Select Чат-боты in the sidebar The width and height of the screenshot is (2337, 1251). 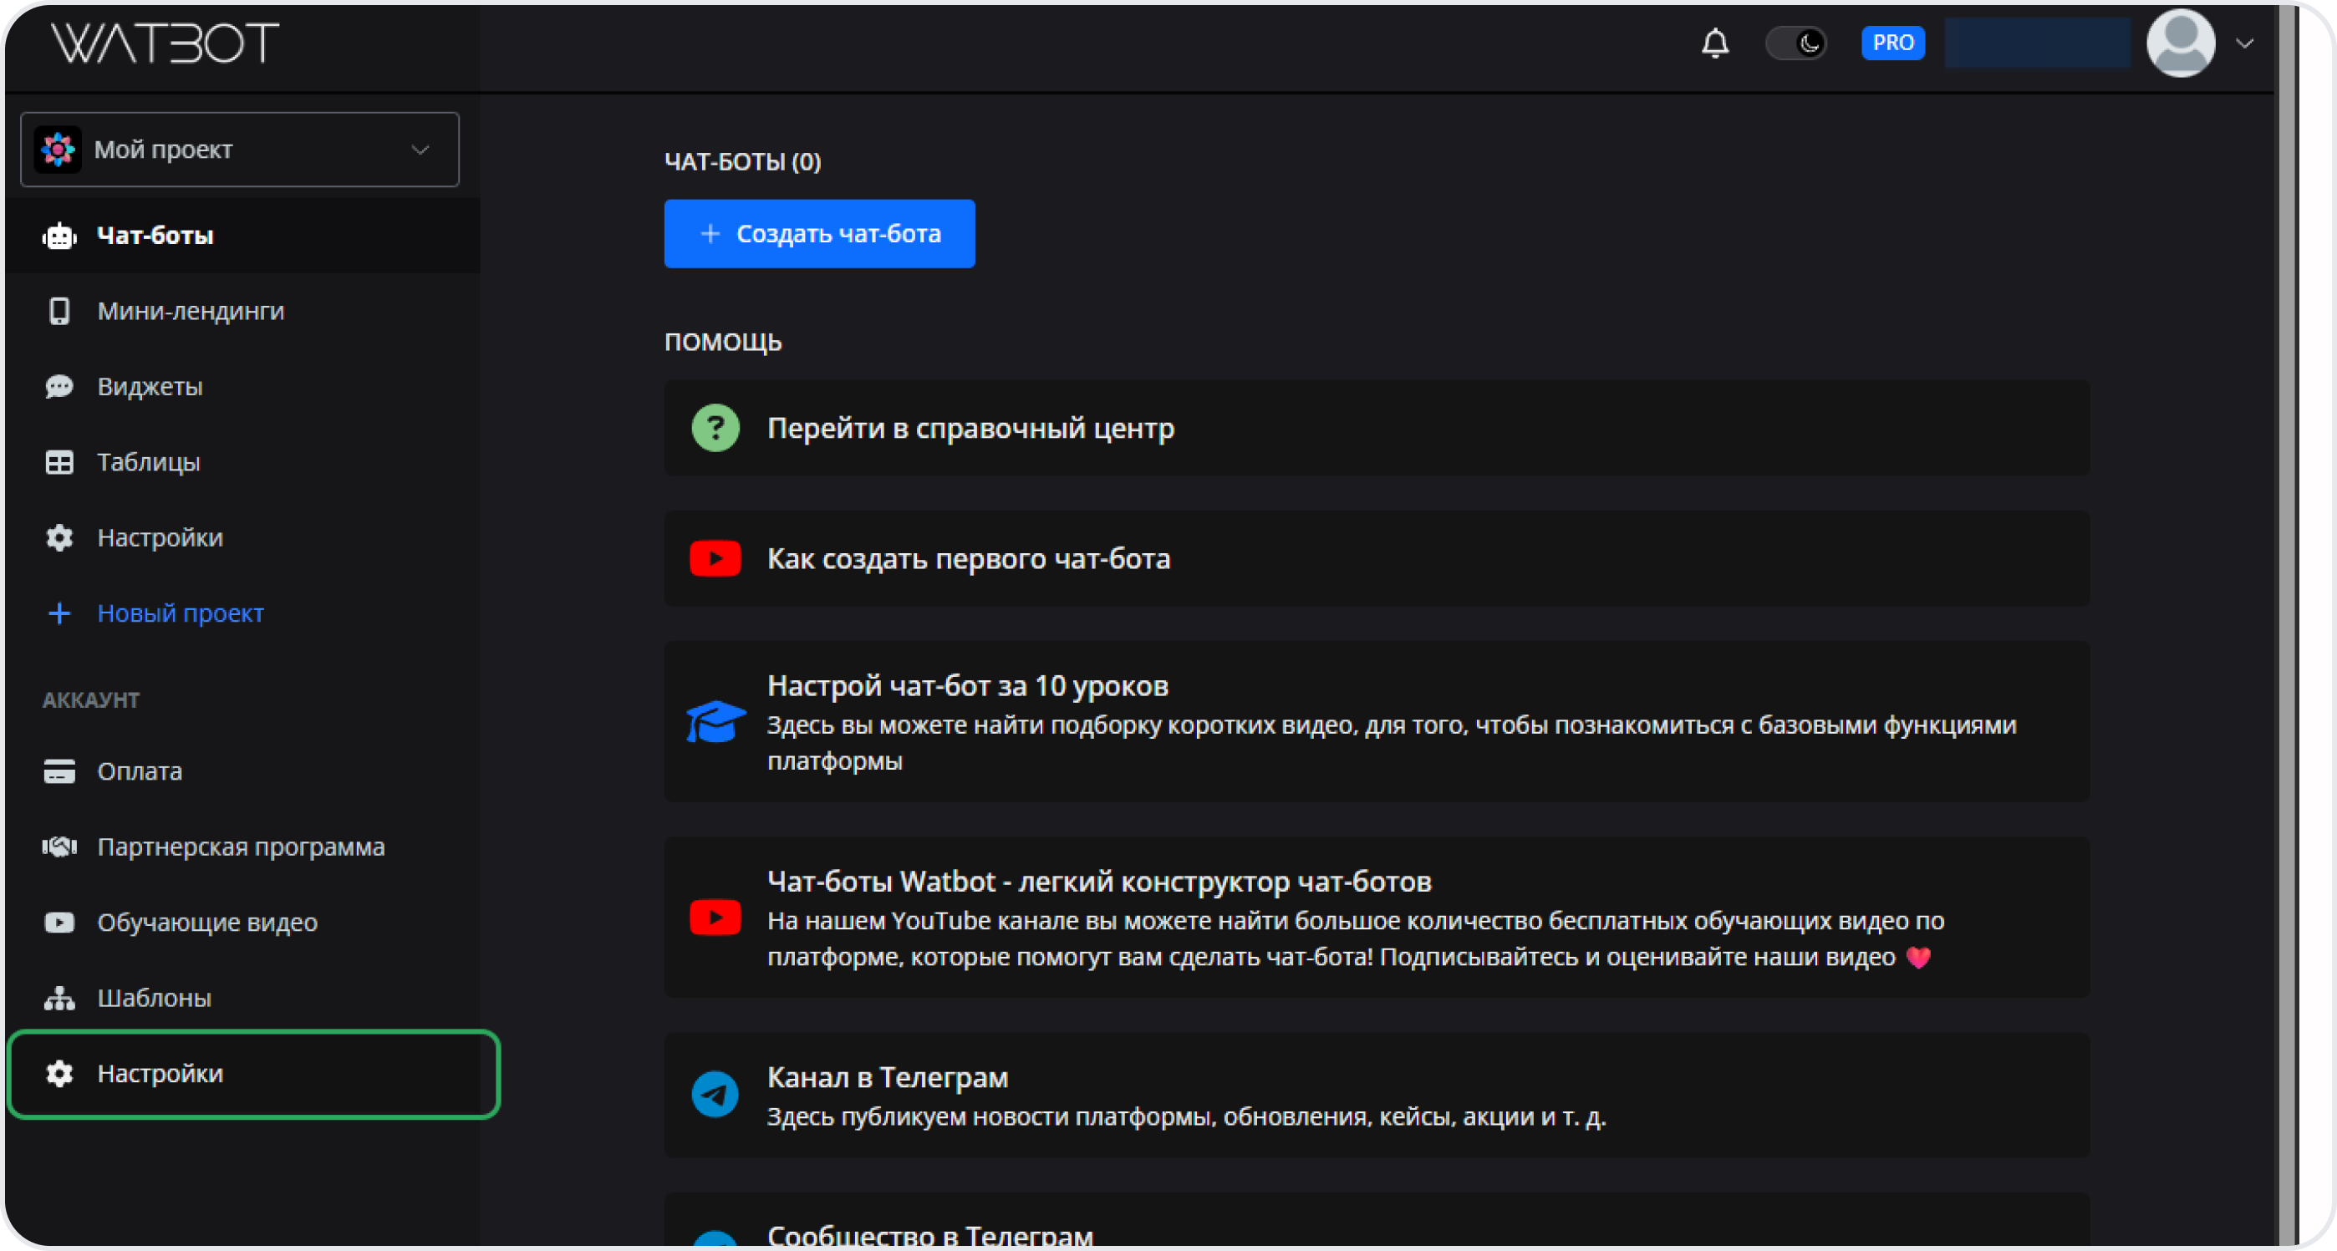pos(155,236)
